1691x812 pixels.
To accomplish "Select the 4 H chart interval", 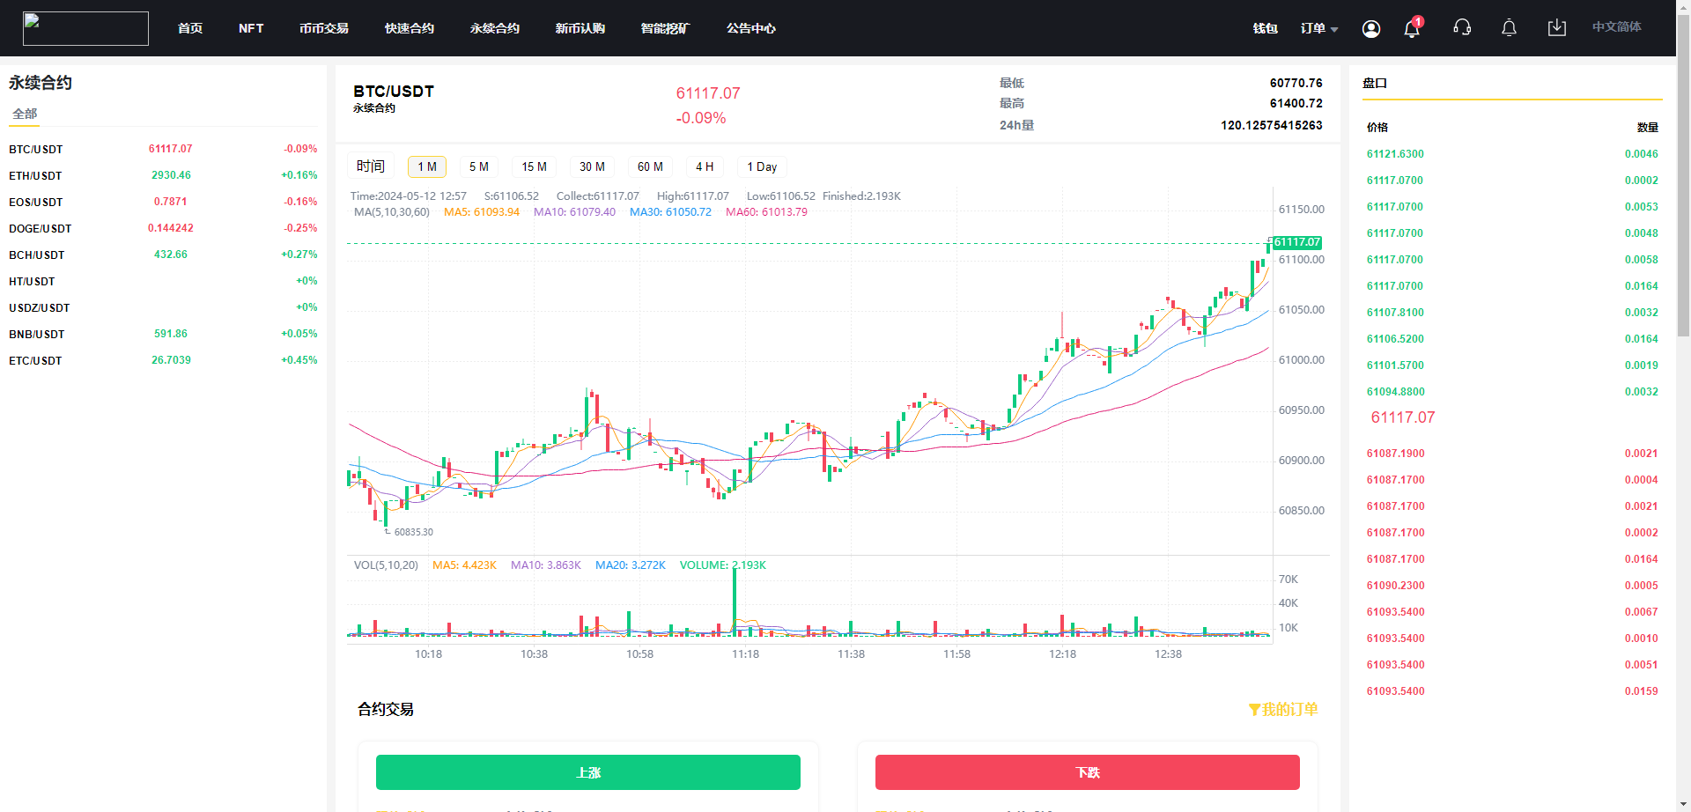I will (x=705, y=166).
